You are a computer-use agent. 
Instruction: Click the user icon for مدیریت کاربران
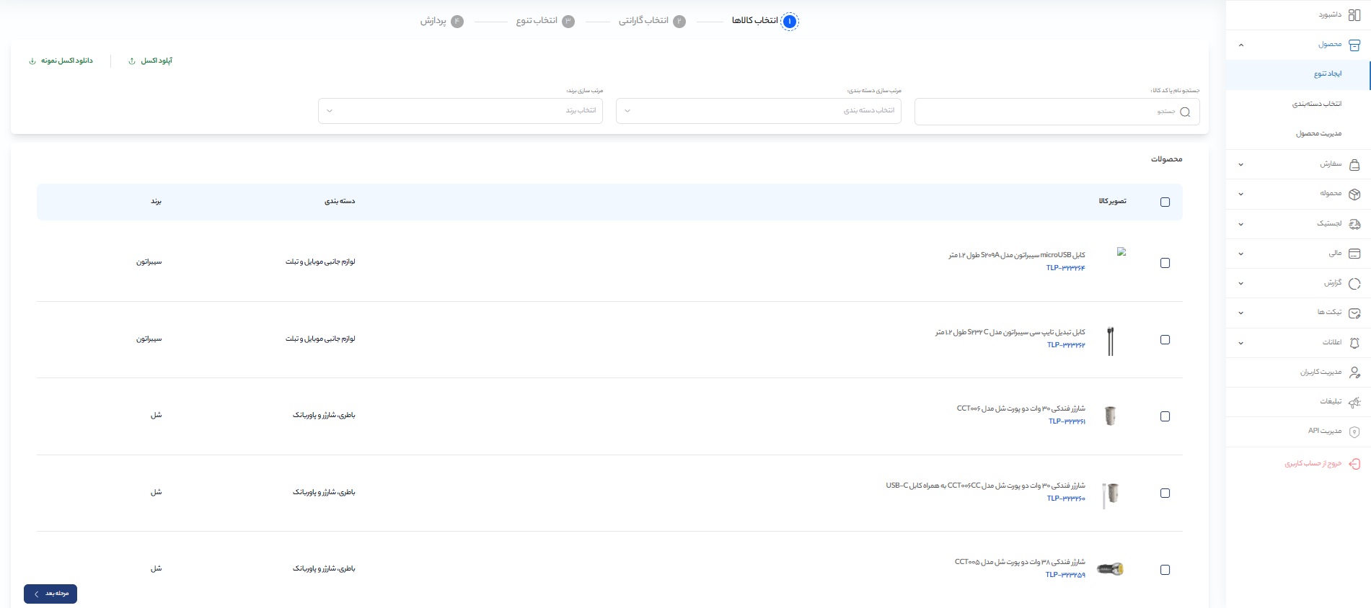point(1354,372)
